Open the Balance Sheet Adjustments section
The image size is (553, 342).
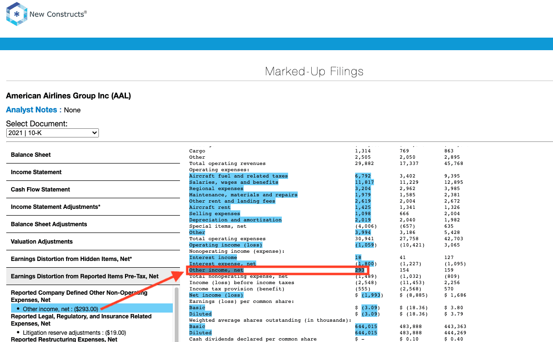point(93,224)
